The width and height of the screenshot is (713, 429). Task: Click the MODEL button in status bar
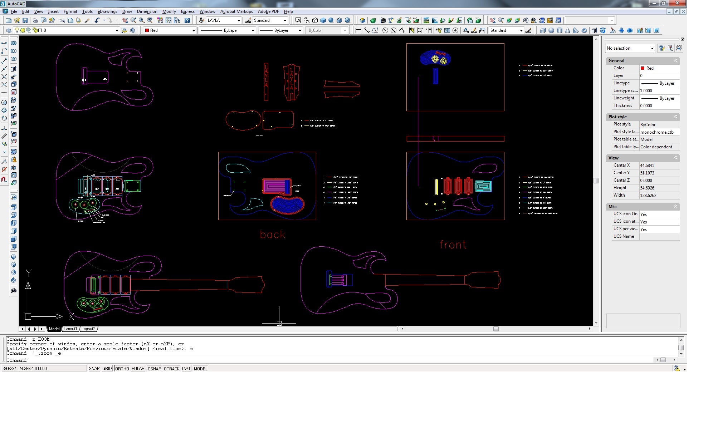(200, 369)
